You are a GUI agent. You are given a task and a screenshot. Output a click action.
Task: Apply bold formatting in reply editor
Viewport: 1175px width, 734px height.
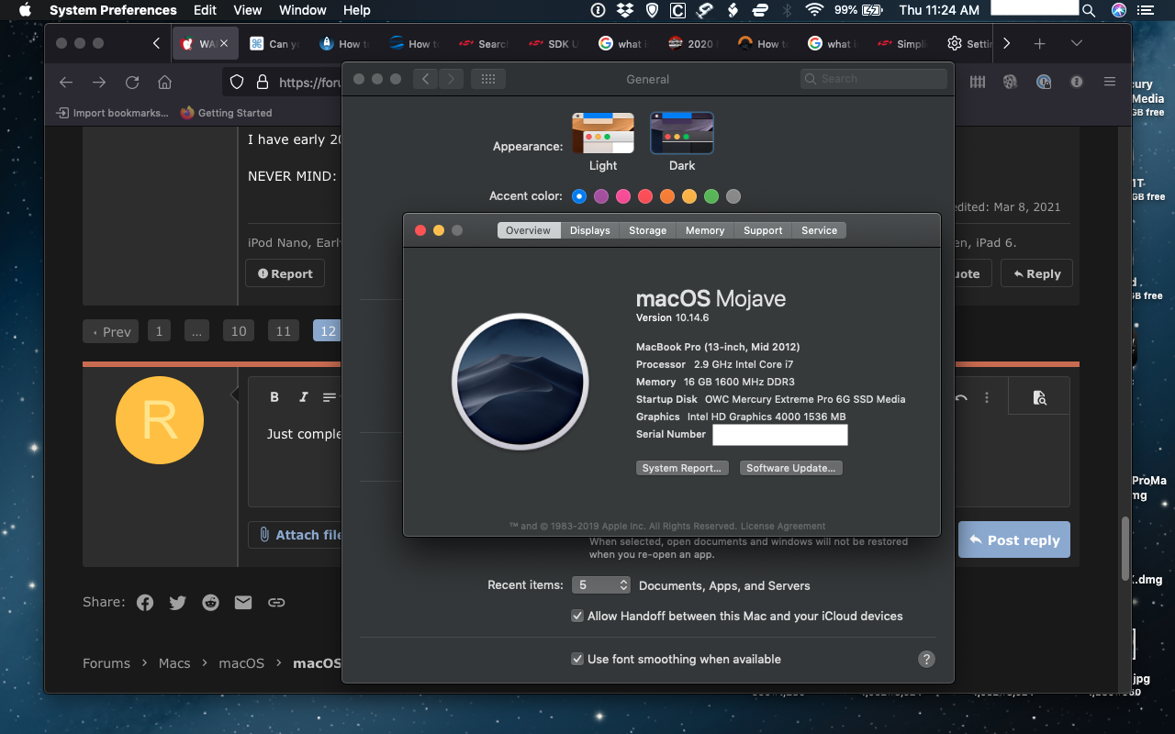pos(274,397)
